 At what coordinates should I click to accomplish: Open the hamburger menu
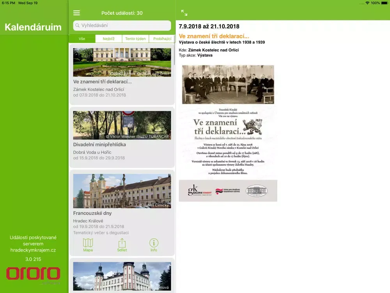(x=76, y=13)
